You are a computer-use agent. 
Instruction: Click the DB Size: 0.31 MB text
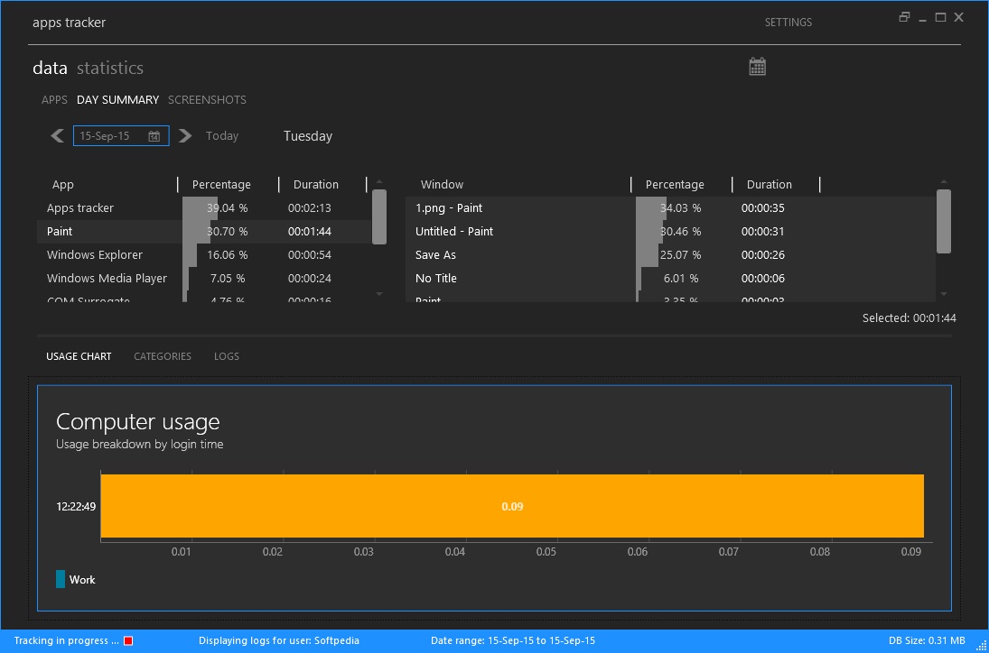927,640
